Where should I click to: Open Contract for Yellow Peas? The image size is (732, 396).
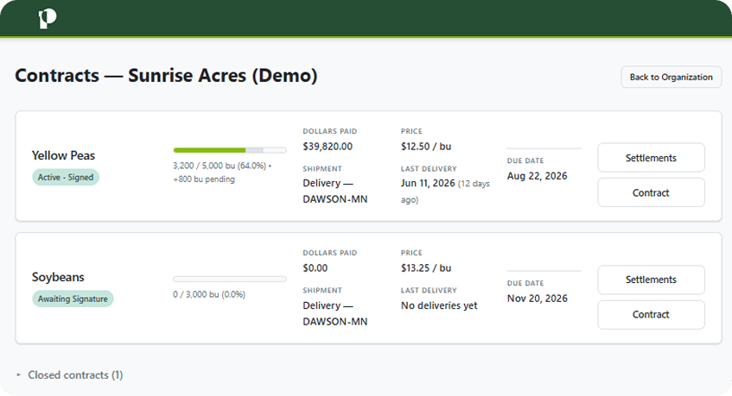[651, 192]
